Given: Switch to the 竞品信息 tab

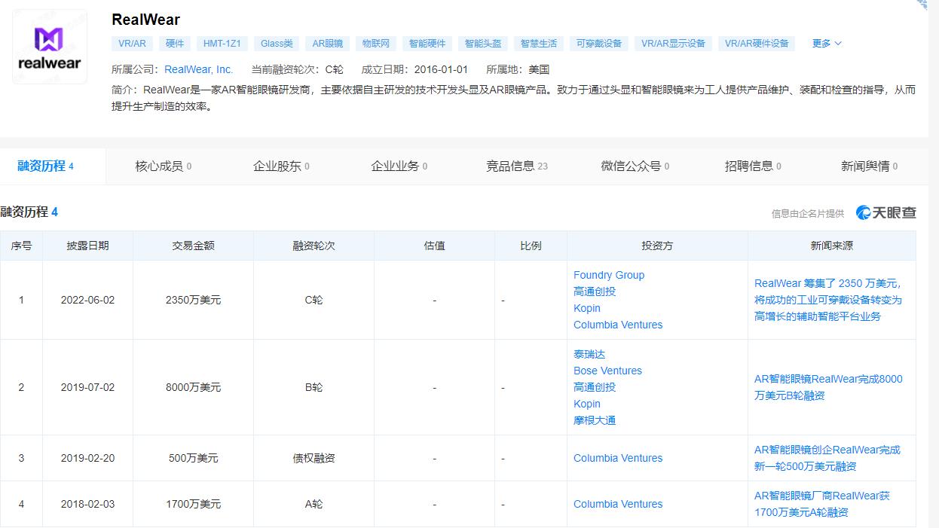Looking at the screenshot, I should [x=517, y=166].
